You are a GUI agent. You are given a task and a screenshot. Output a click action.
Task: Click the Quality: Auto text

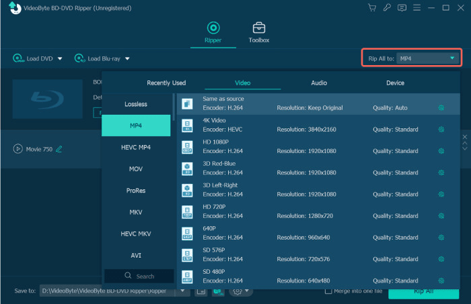390,108
